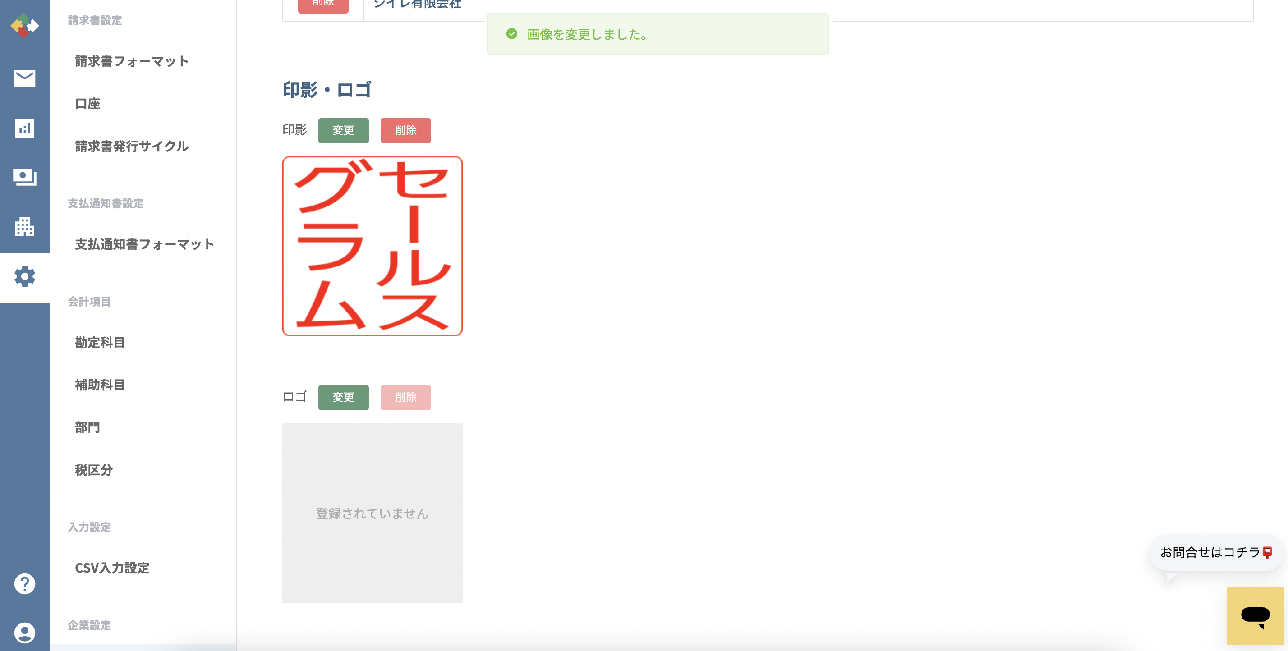Click the red 印影 stamp image
Screen dimensions: 1288x651
coord(373,246)
